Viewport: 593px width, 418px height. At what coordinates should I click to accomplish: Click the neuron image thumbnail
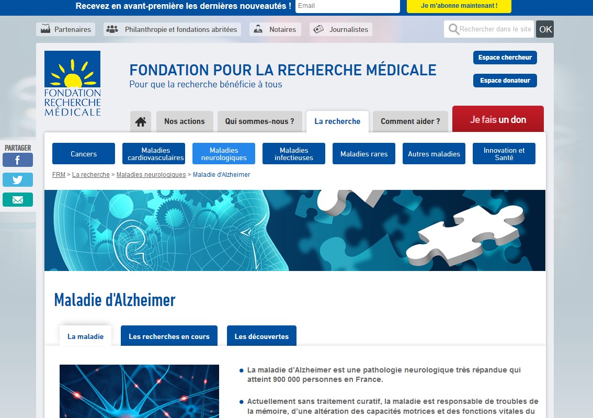[x=139, y=391]
